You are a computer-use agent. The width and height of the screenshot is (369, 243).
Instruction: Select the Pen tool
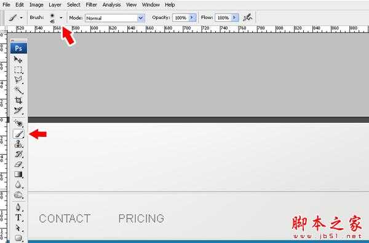18,207
